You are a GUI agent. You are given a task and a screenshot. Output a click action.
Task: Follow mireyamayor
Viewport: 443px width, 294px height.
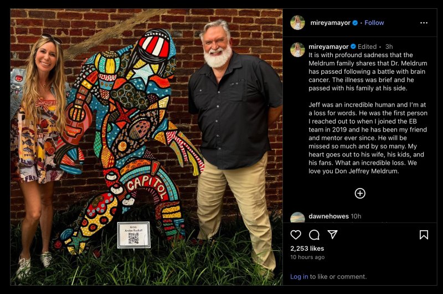pyautogui.click(x=374, y=23)
